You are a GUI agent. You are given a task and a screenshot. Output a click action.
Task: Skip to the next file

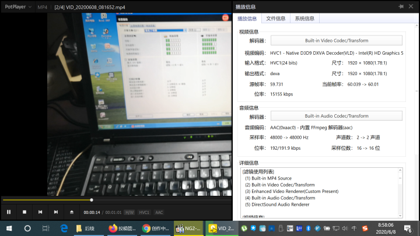coord(56,212)
